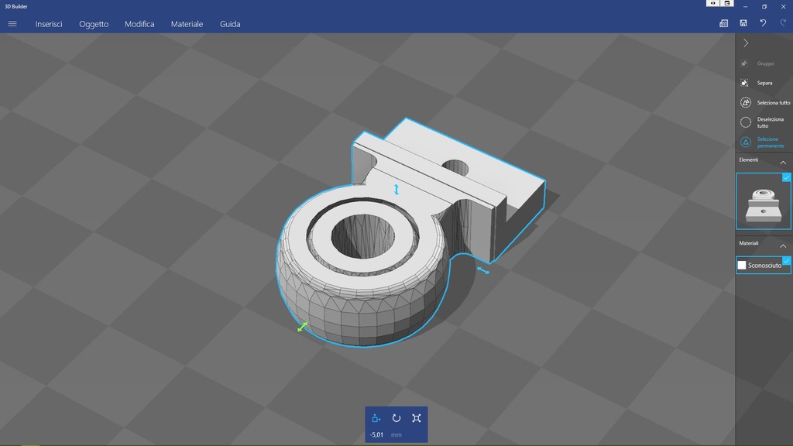Uncheck the Sconosciuto material checkbox
The width and height of the screenshot is (793, 446).
[x=787, y=261]
